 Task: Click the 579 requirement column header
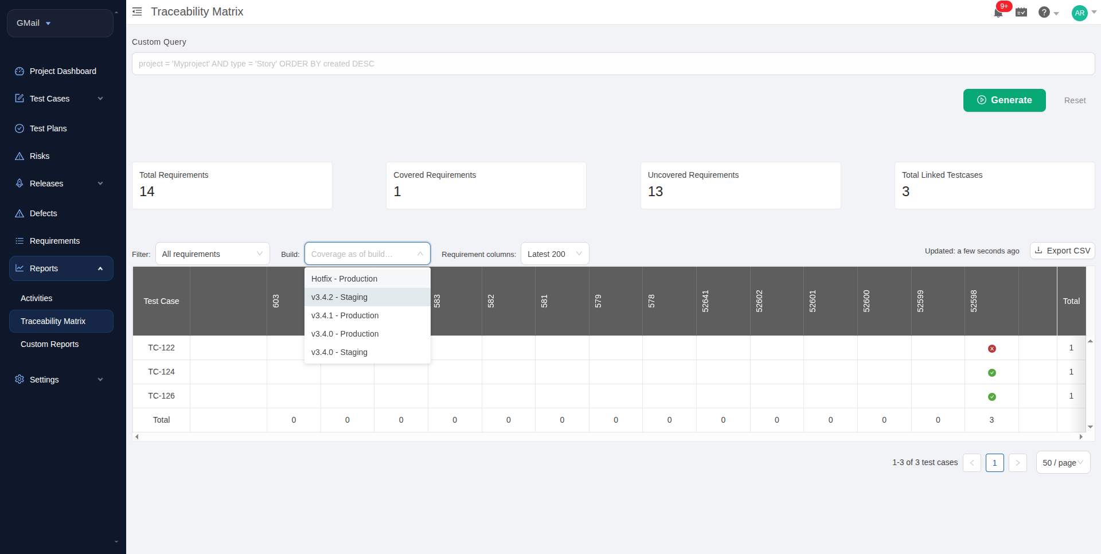click(x=616, y=301)
